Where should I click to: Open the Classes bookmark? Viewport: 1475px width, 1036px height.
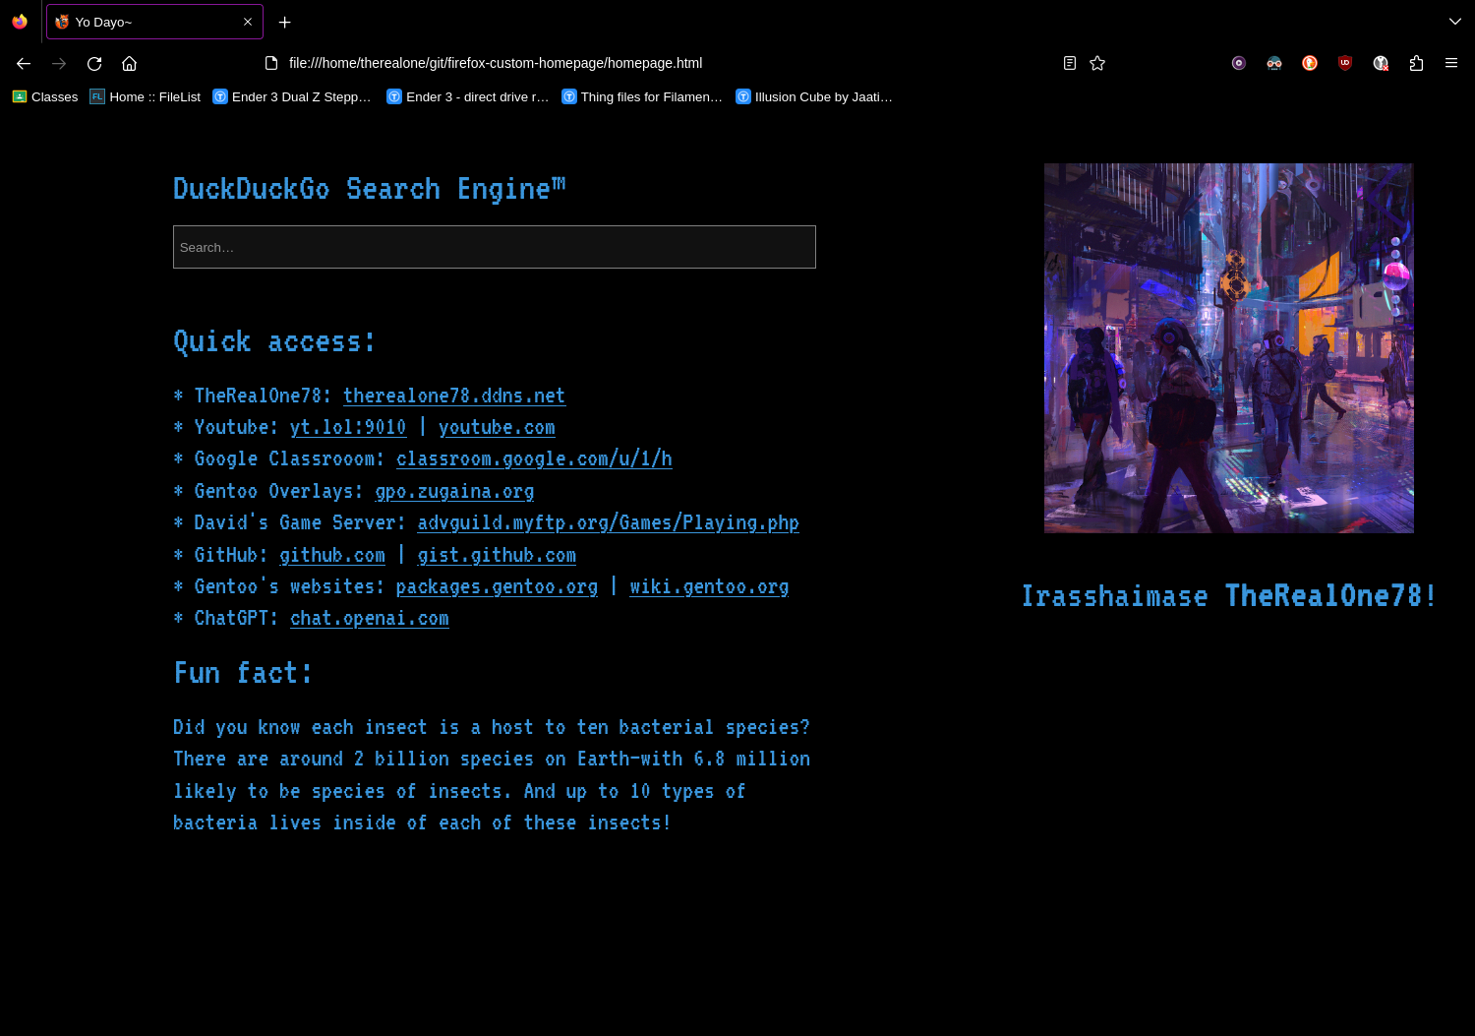coord(45,96)
